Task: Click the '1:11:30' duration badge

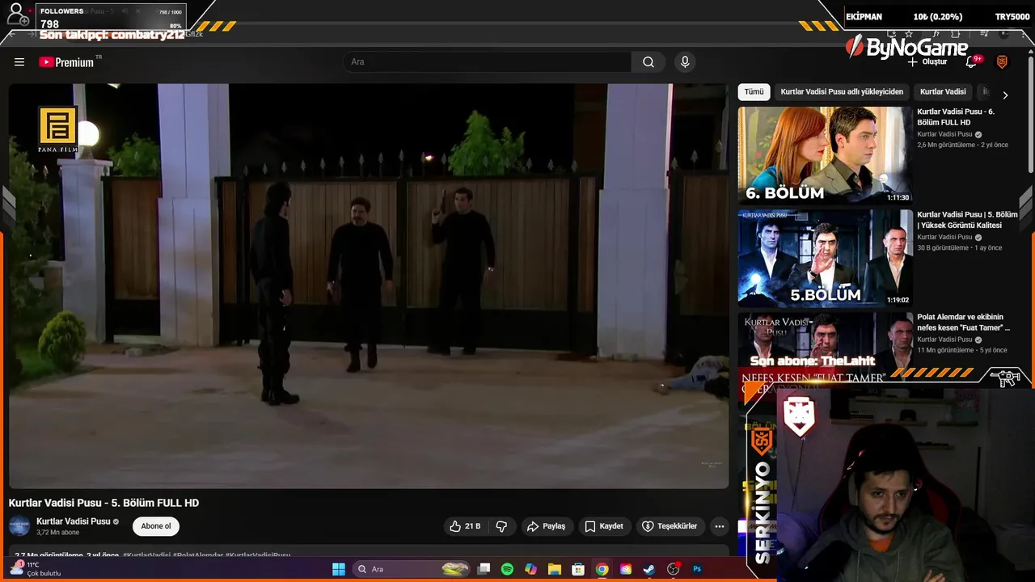Action: [x=898, y=197]
